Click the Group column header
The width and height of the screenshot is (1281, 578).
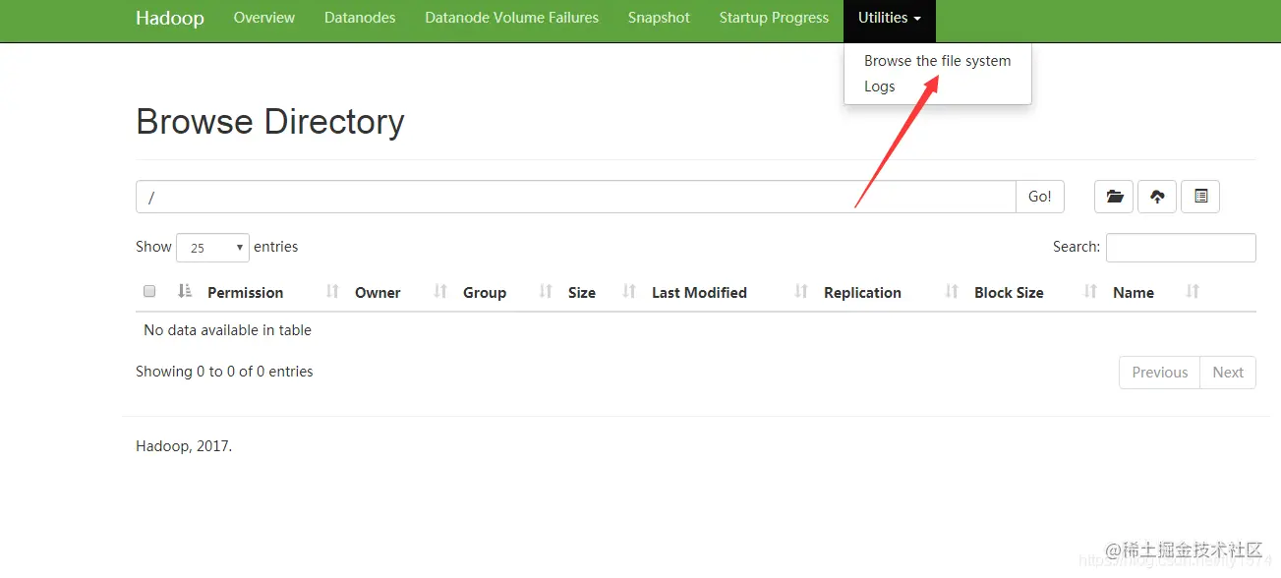point(485,293)
